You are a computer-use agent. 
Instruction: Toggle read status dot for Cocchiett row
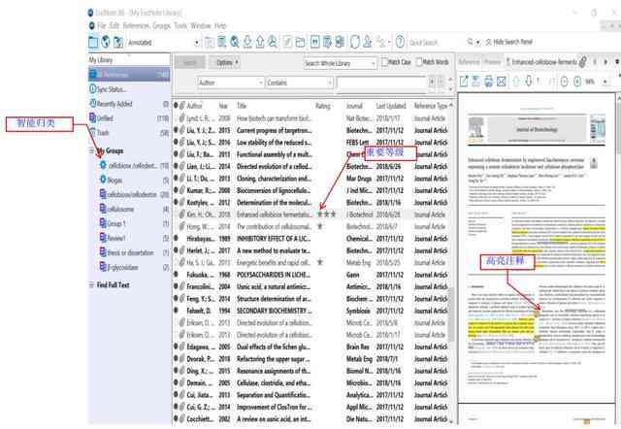176,418
